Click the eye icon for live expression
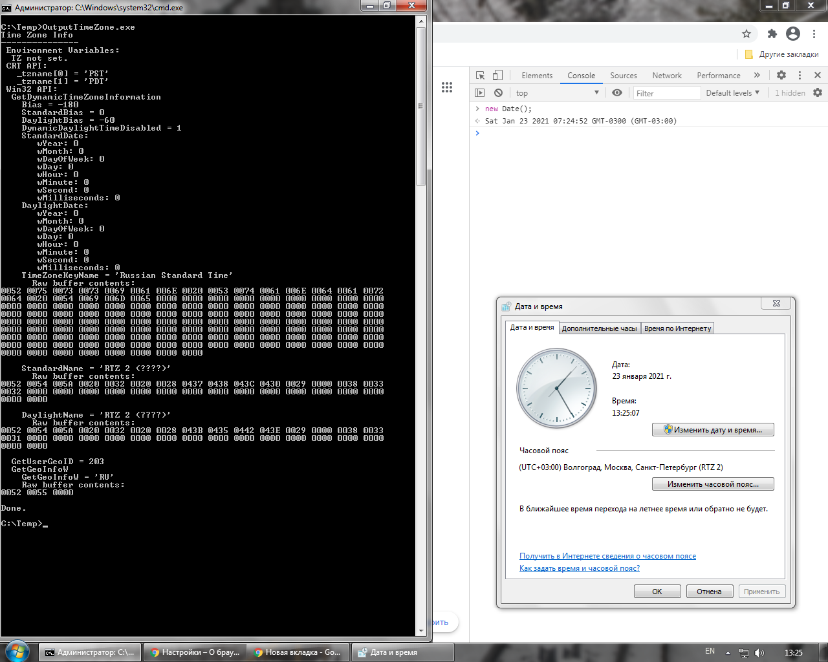Screen dimensions: 828x662 pos(617,92)
